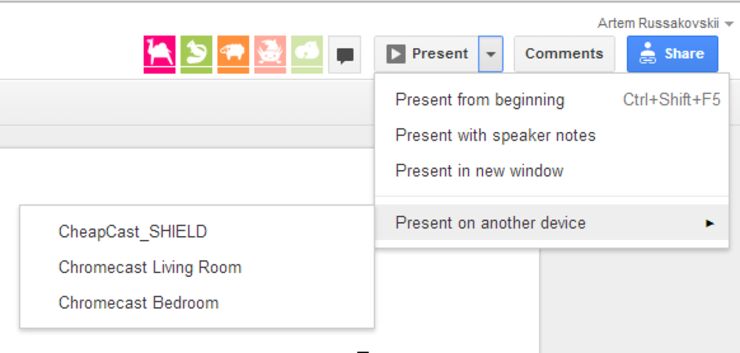This screenshot has width=740, height=353.
Task: Select Present from beginning
Action: pyautogui.click(x=480, y=99)
